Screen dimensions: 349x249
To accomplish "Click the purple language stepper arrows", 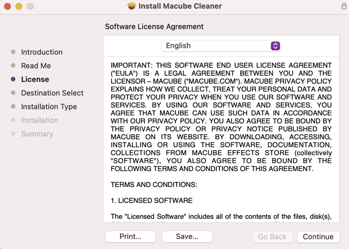I will [275, 46].
